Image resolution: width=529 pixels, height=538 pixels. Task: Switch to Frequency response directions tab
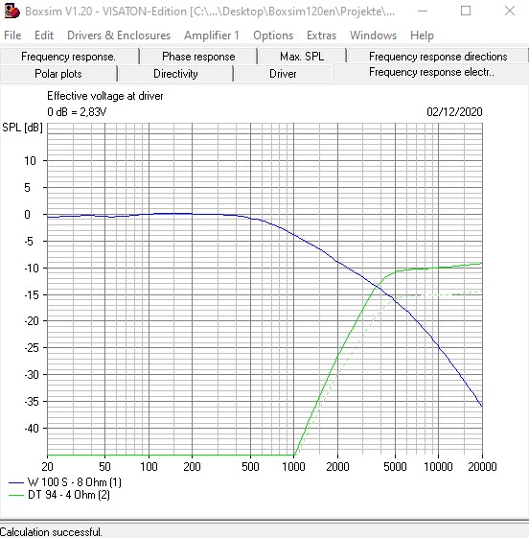click(x=438, y=57)
